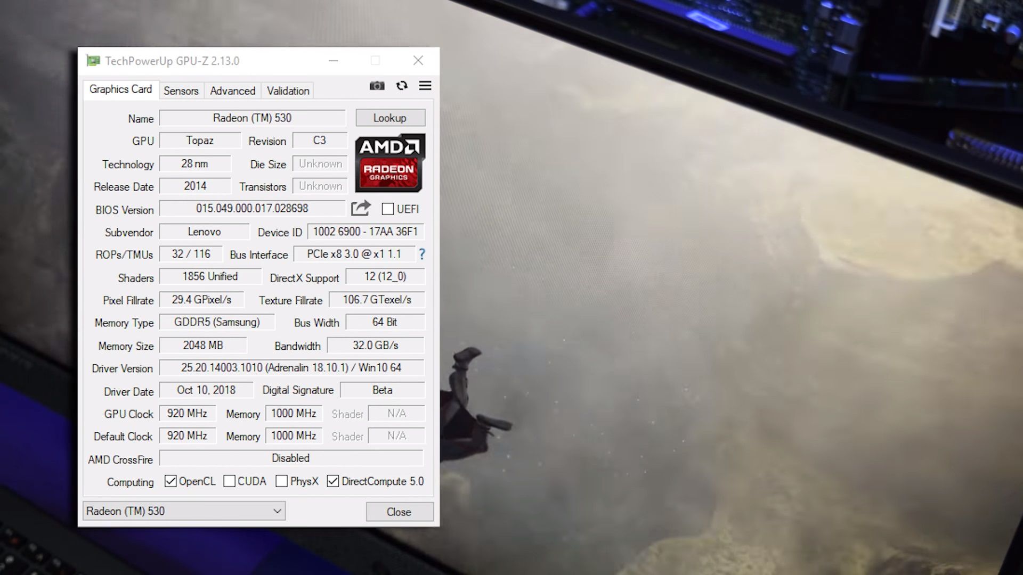This screenshot has width=1023, height=575.
Task: Disable the OpenCL checkbox
Action: (170, 481)
